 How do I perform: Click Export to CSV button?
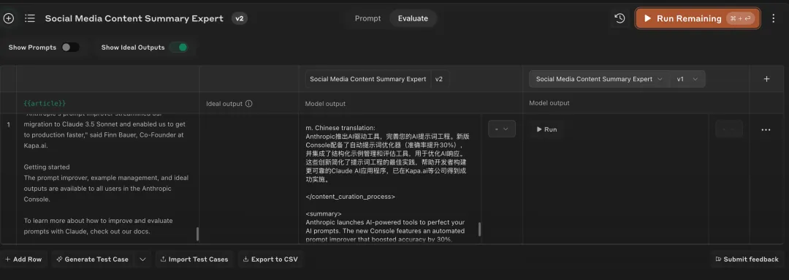pyautogui.click(x=270, y=260)
